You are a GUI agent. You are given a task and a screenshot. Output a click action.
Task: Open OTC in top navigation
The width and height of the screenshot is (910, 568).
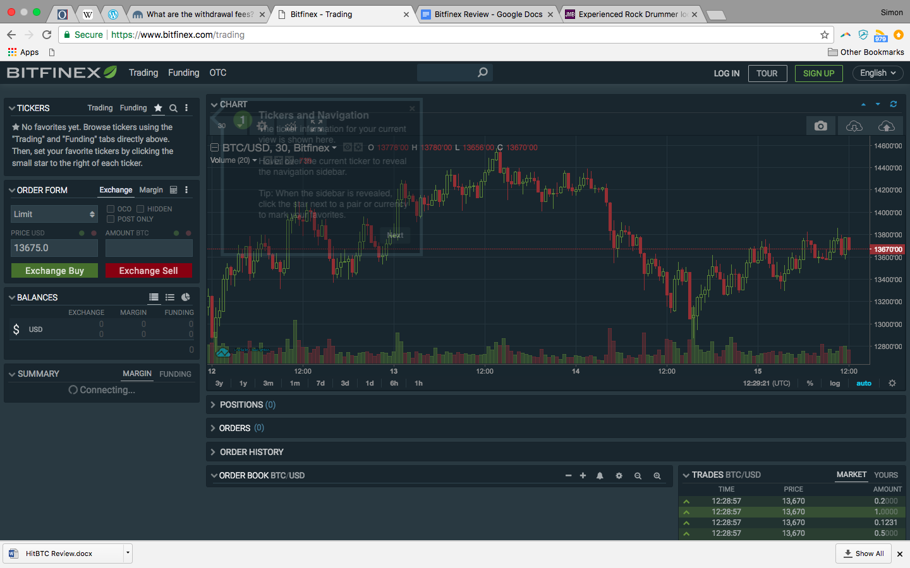pos(218,73)
